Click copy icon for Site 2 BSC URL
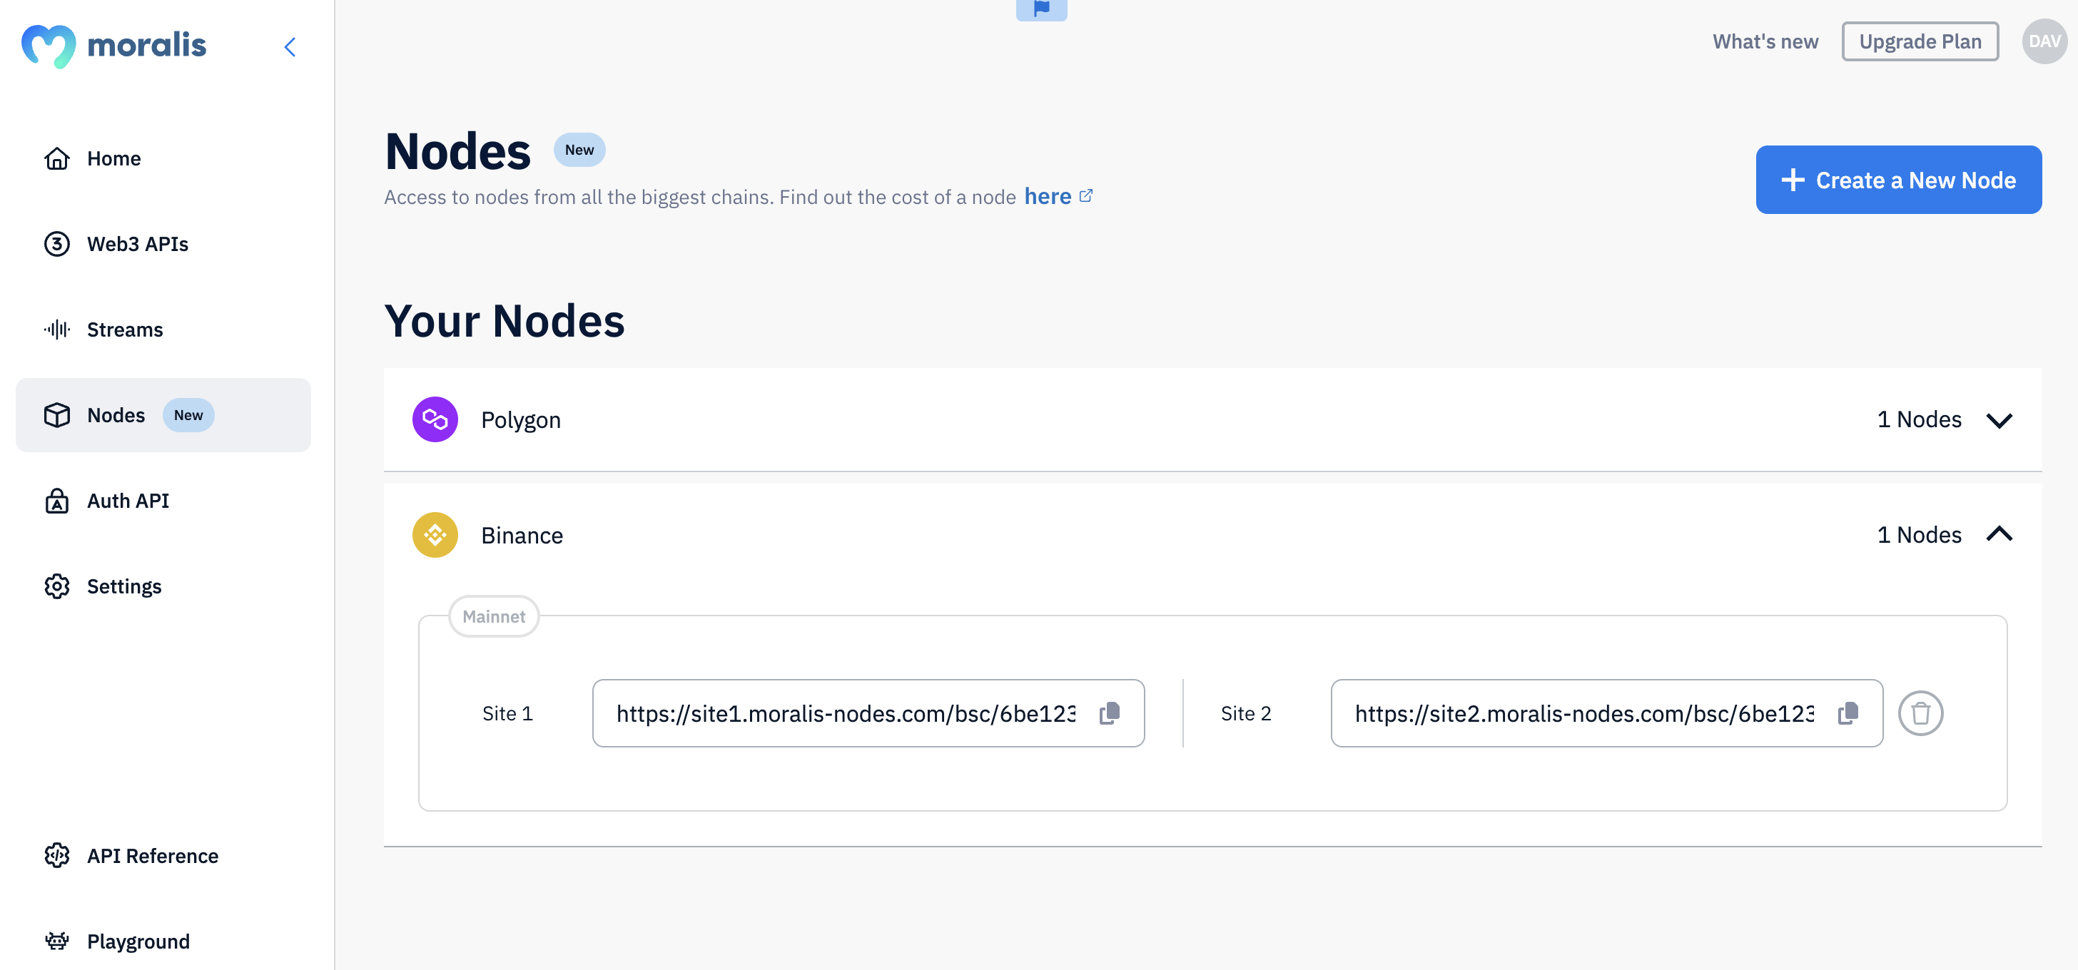 [1849, 712]
